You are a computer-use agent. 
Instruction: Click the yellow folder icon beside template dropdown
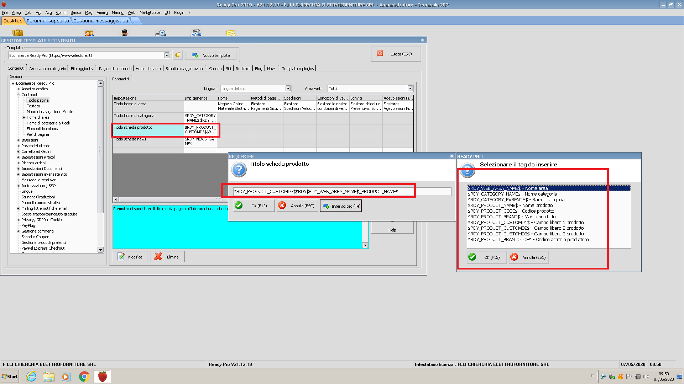[177, 55]
